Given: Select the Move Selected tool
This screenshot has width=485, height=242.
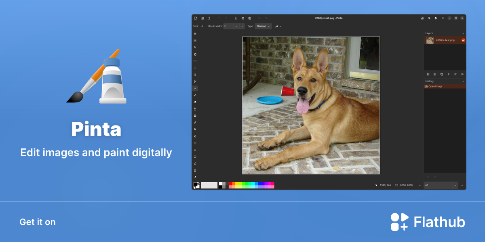Looking at the screenshot, I should pos(195,33).
